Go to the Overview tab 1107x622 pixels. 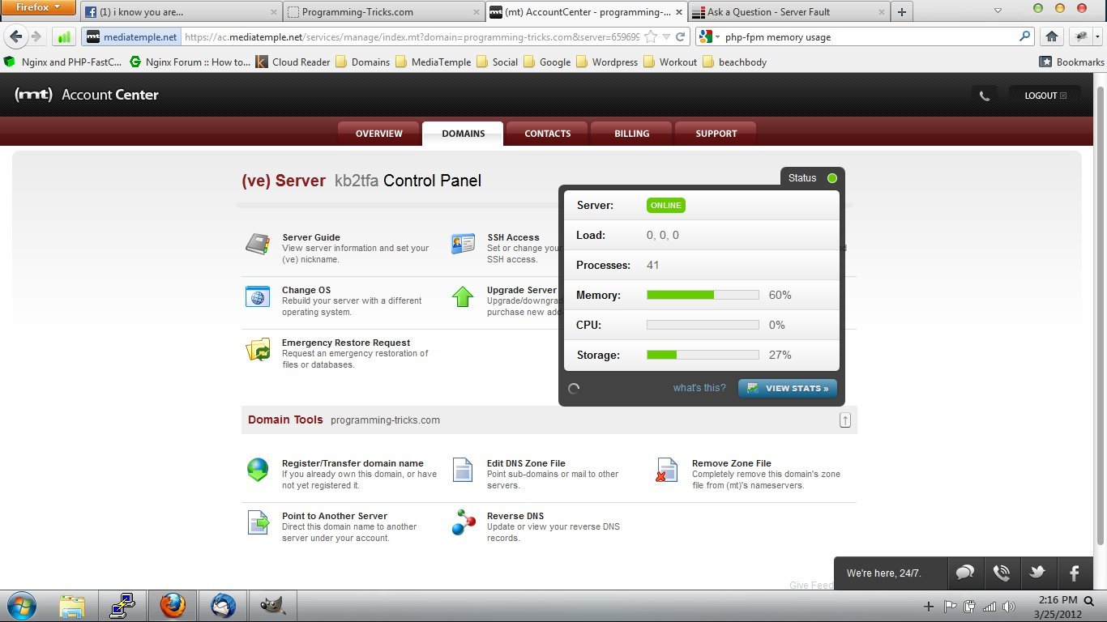(378, 134)
